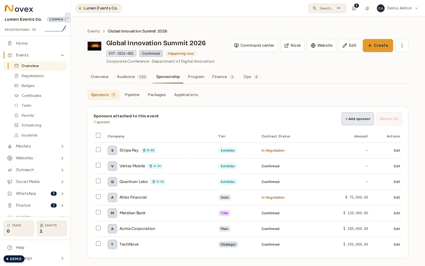
Task: Expand the Websites section chevron
Action: [x=62, y=158]
